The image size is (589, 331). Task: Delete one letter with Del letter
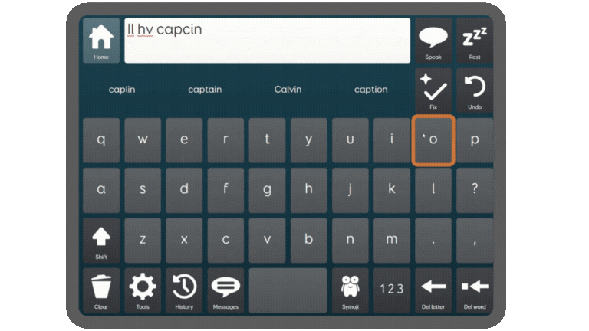[433, 290]
